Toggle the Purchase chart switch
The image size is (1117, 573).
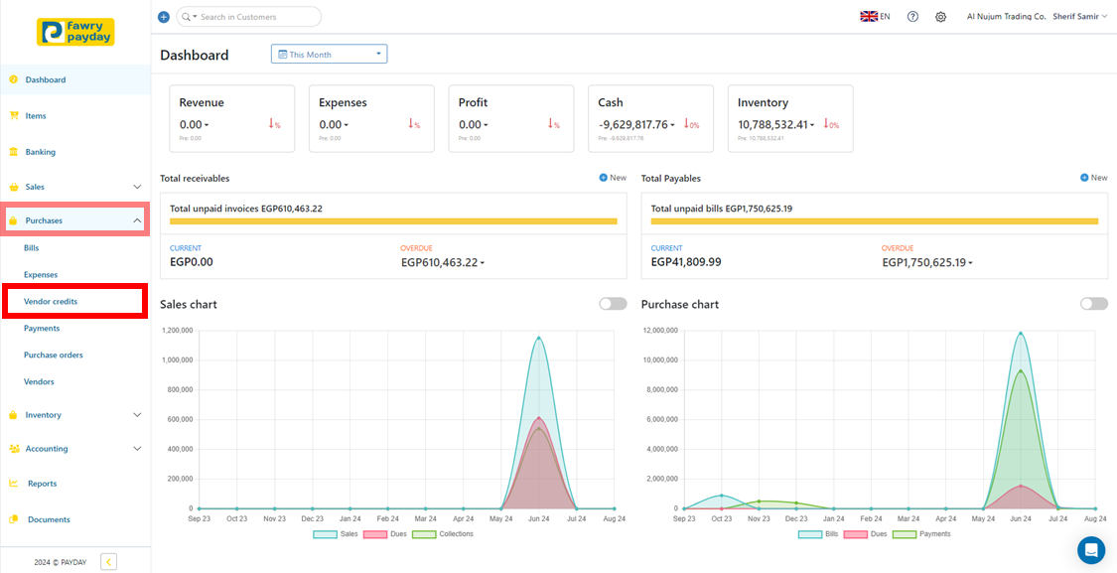coord(1093,304)
